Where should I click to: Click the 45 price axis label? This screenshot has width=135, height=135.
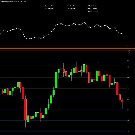point(128,67)
